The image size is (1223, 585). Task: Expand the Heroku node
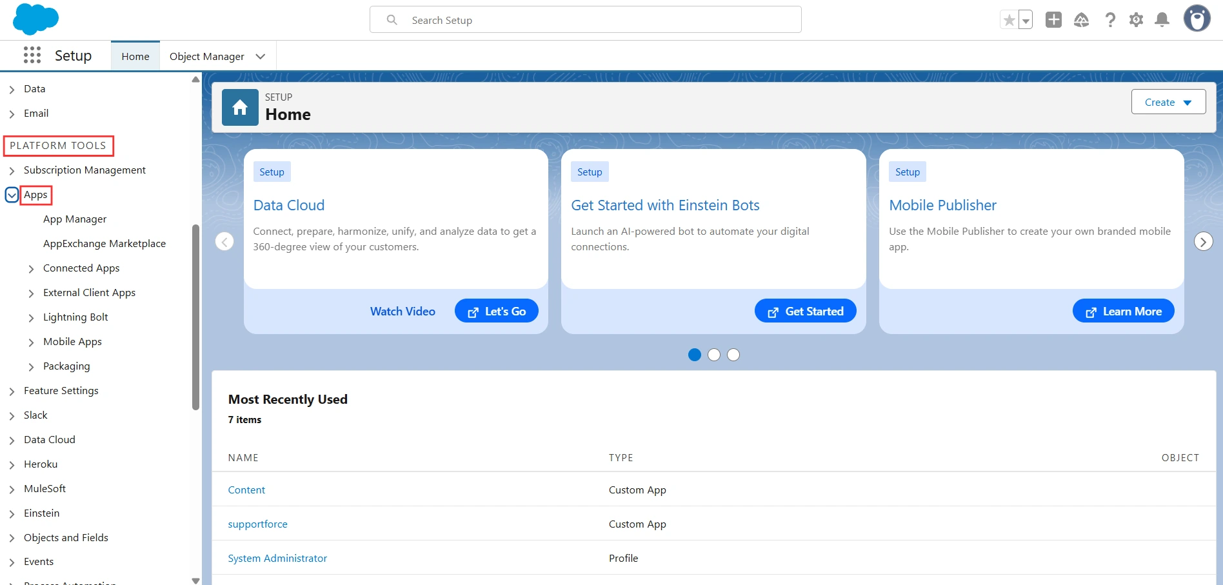[x=12, y=464]
